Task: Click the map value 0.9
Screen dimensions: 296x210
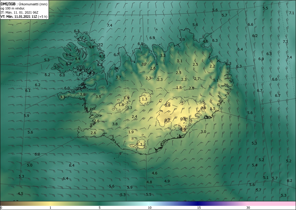Action: [203, 108]
